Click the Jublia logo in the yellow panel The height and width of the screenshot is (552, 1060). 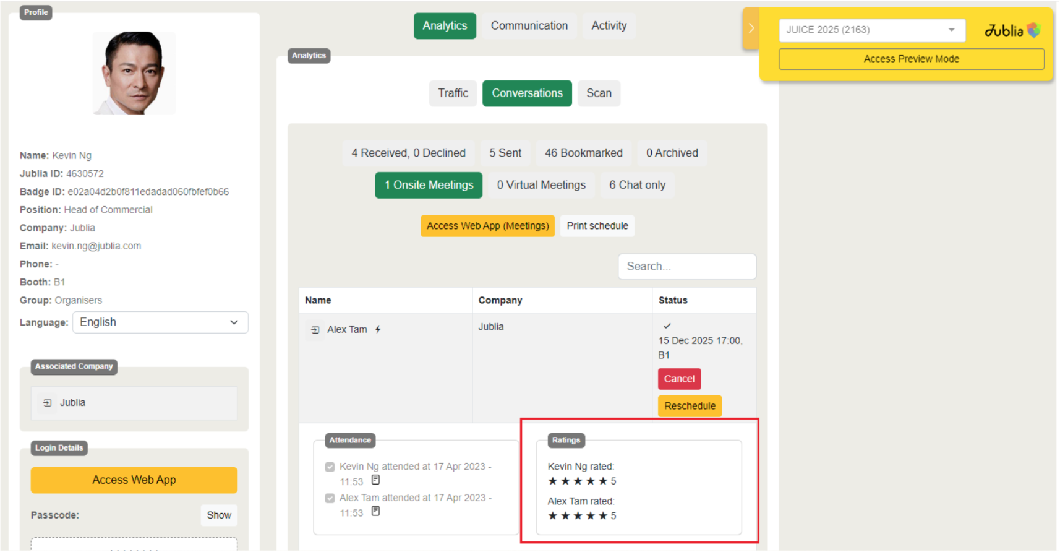[x=1012, y=30]
